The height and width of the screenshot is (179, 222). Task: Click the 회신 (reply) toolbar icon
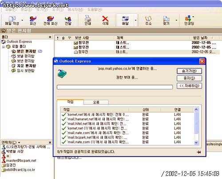(x=33, y=20)
